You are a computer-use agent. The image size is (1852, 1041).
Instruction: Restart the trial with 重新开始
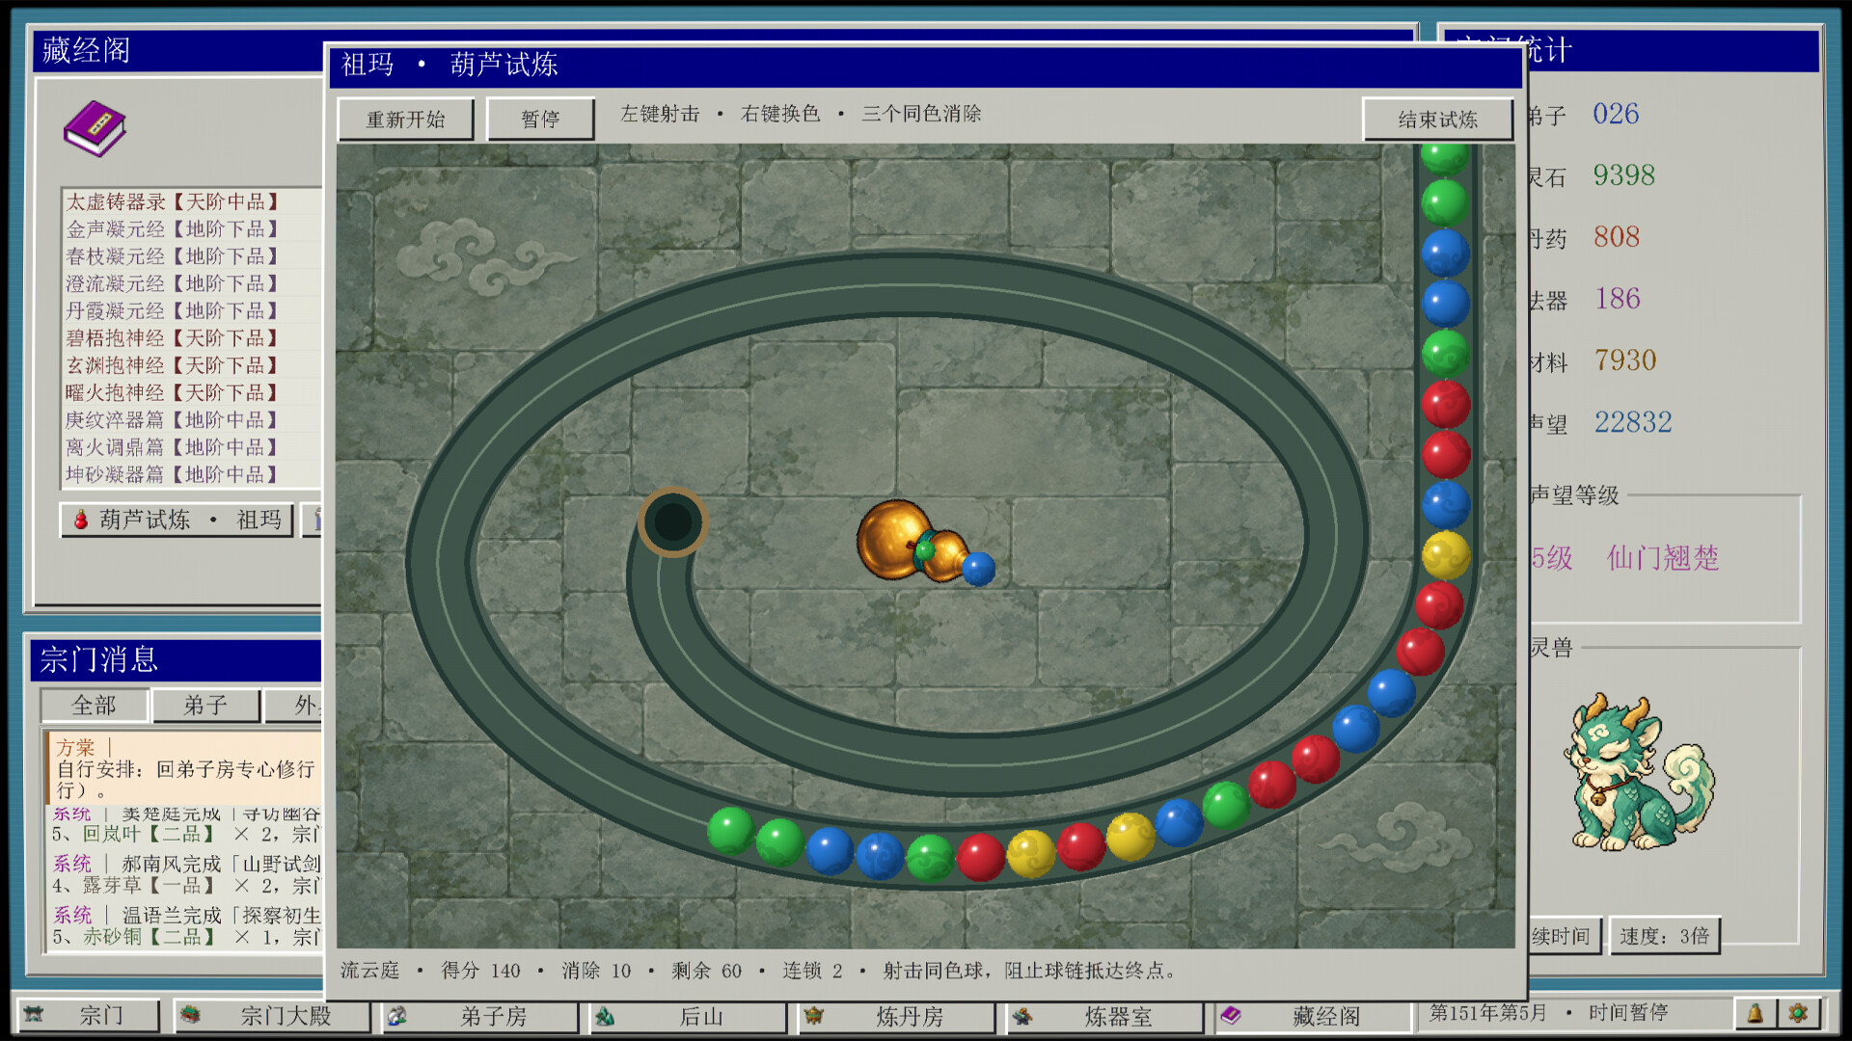point(405,120)
